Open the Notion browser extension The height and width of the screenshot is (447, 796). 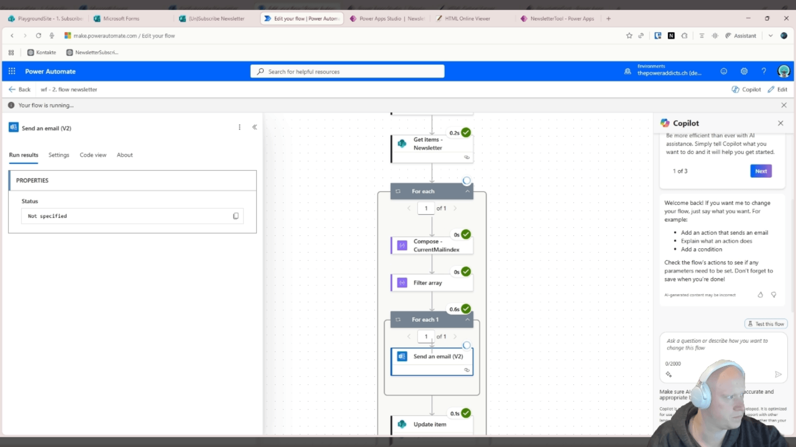click(671, 36)
